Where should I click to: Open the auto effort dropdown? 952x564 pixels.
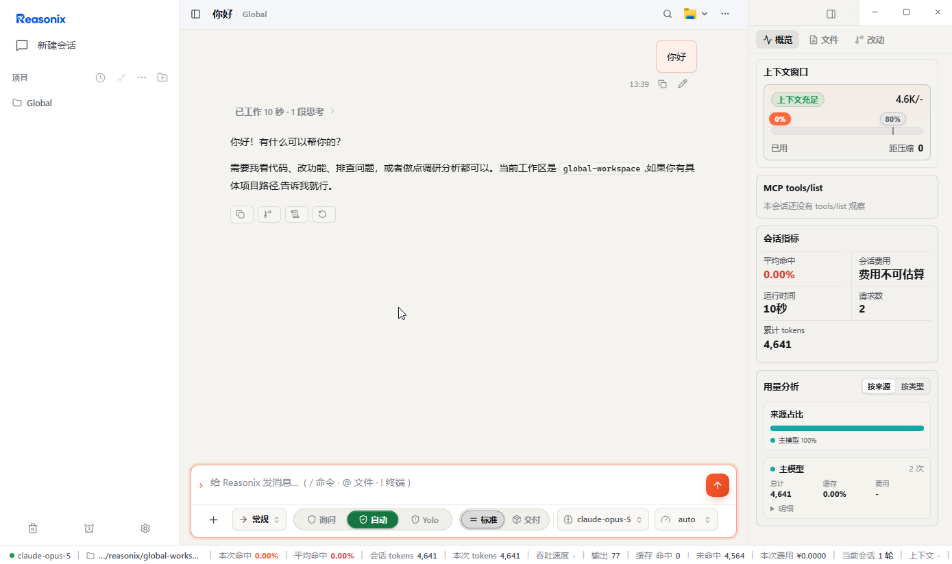click(x=686, y=519)
